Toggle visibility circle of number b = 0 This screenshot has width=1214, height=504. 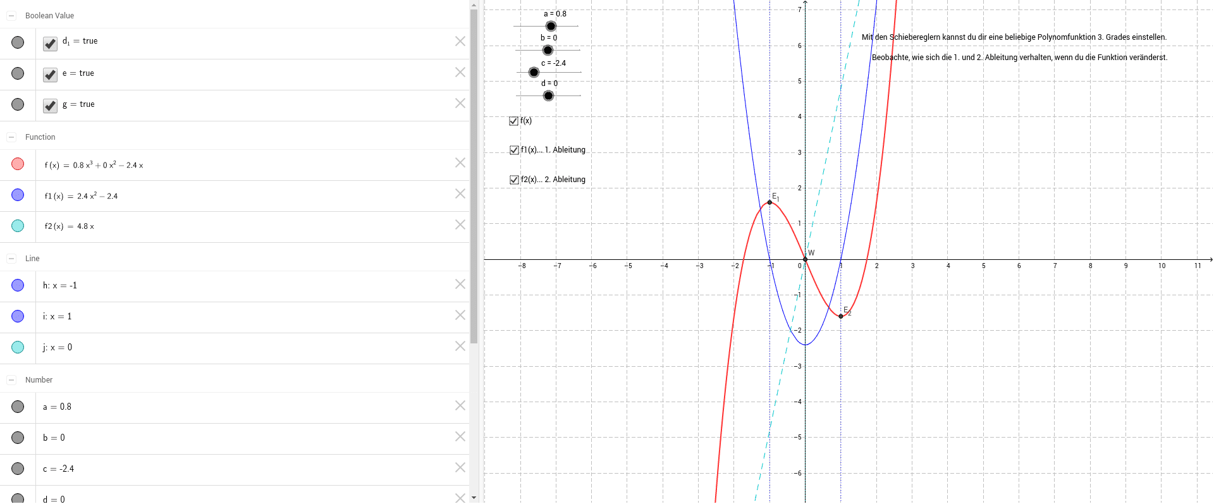point(18,438)
